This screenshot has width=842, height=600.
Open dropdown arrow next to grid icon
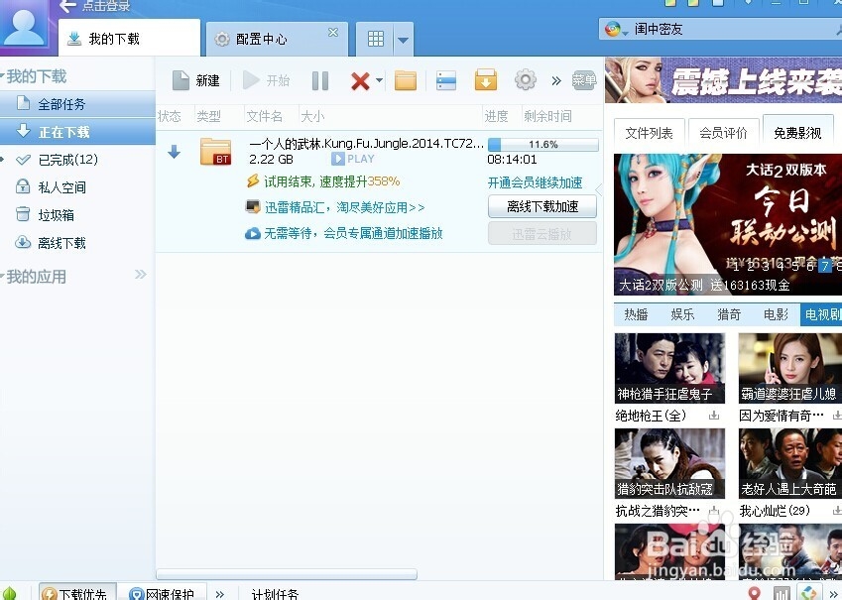[x=404, y=40]
